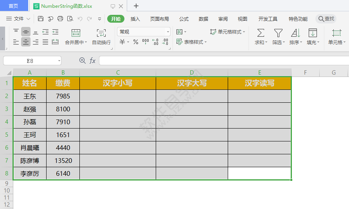Open the 文件 menu dropdown arrow

[29, 19]
